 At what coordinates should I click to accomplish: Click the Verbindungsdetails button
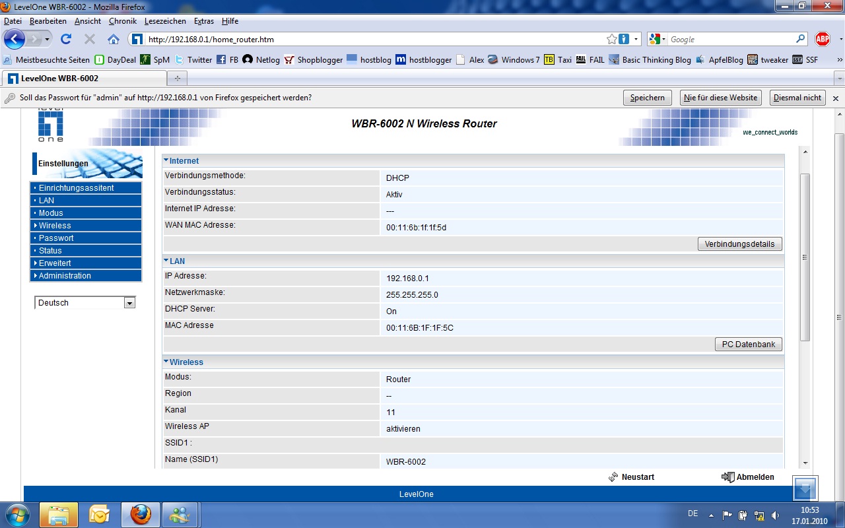click(739, 244)
